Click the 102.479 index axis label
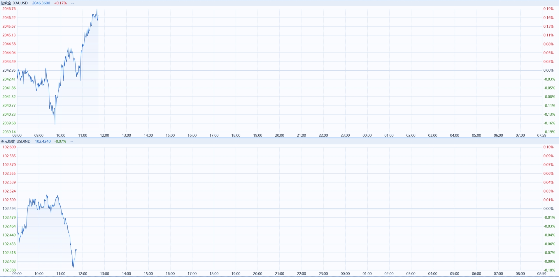Screen dimensions: 559x277 pos(9,218)
